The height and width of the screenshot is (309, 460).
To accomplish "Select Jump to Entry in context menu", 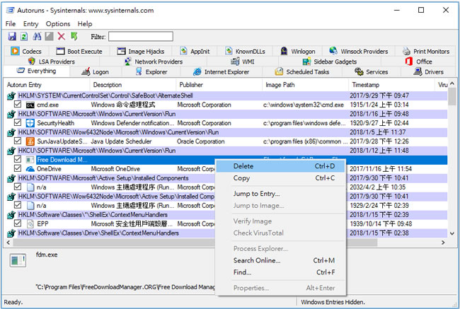I will (281, 194).
